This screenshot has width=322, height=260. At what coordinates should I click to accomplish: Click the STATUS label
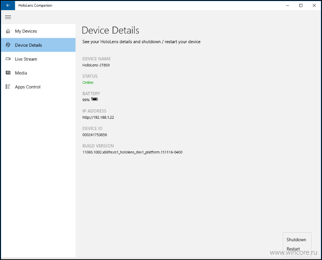[x=90, y=76]
